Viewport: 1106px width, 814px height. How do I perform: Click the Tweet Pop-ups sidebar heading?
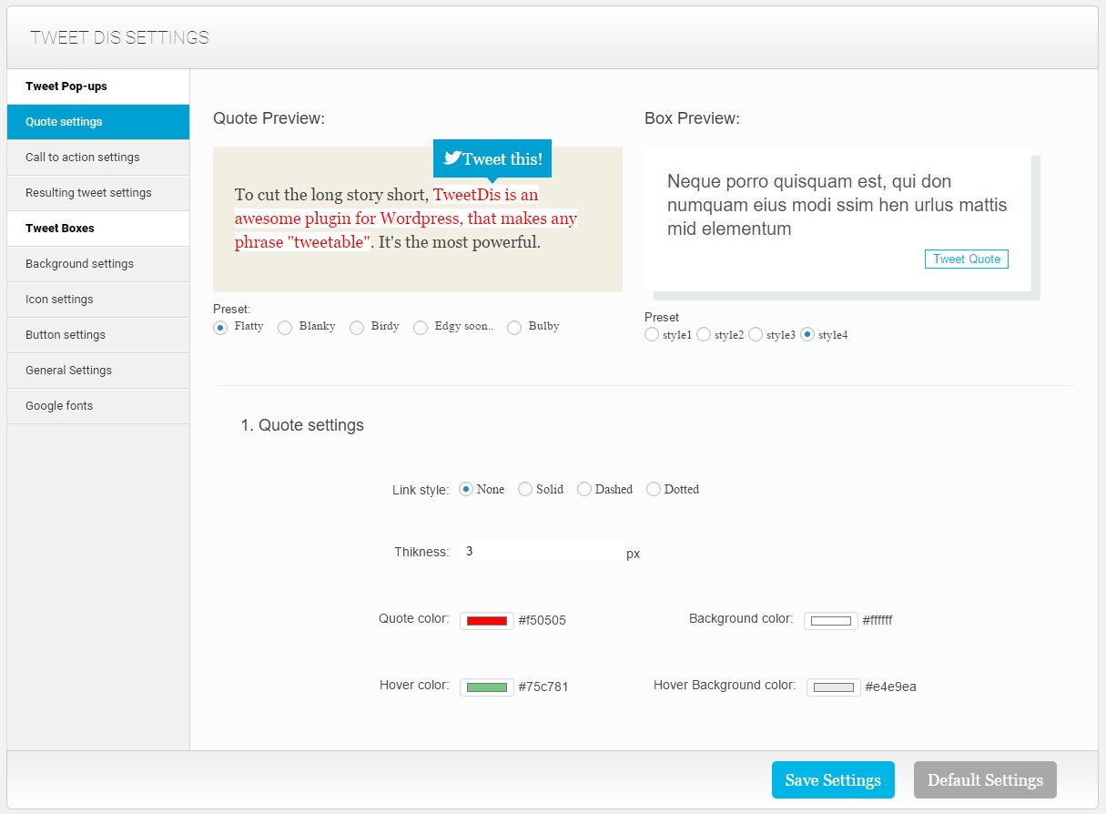pos(98,86)
